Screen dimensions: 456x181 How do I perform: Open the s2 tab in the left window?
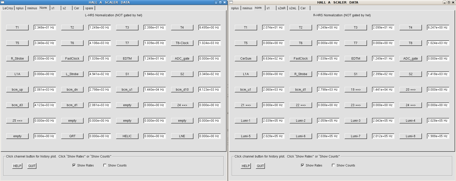click(x=66, y=8)
